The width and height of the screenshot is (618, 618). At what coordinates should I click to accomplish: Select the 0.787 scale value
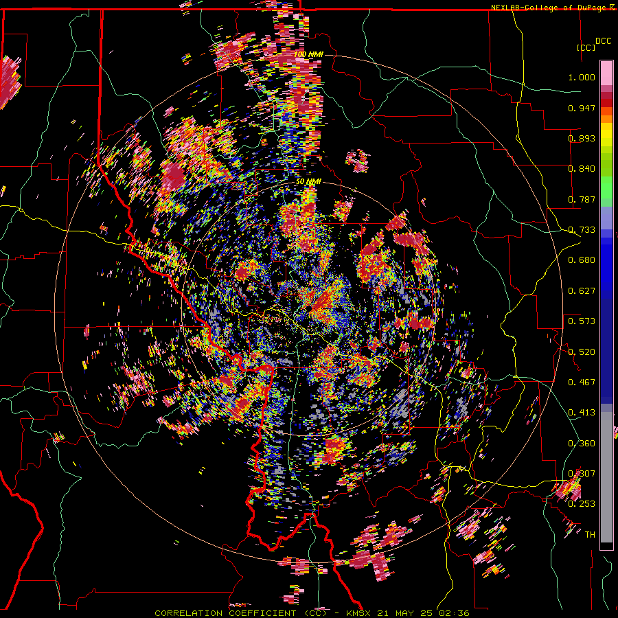coord(582,199)
